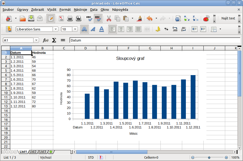Screen dimensions: 243x161
Task: Click the document modified indicator in status bar
Action: pos(101,157)
